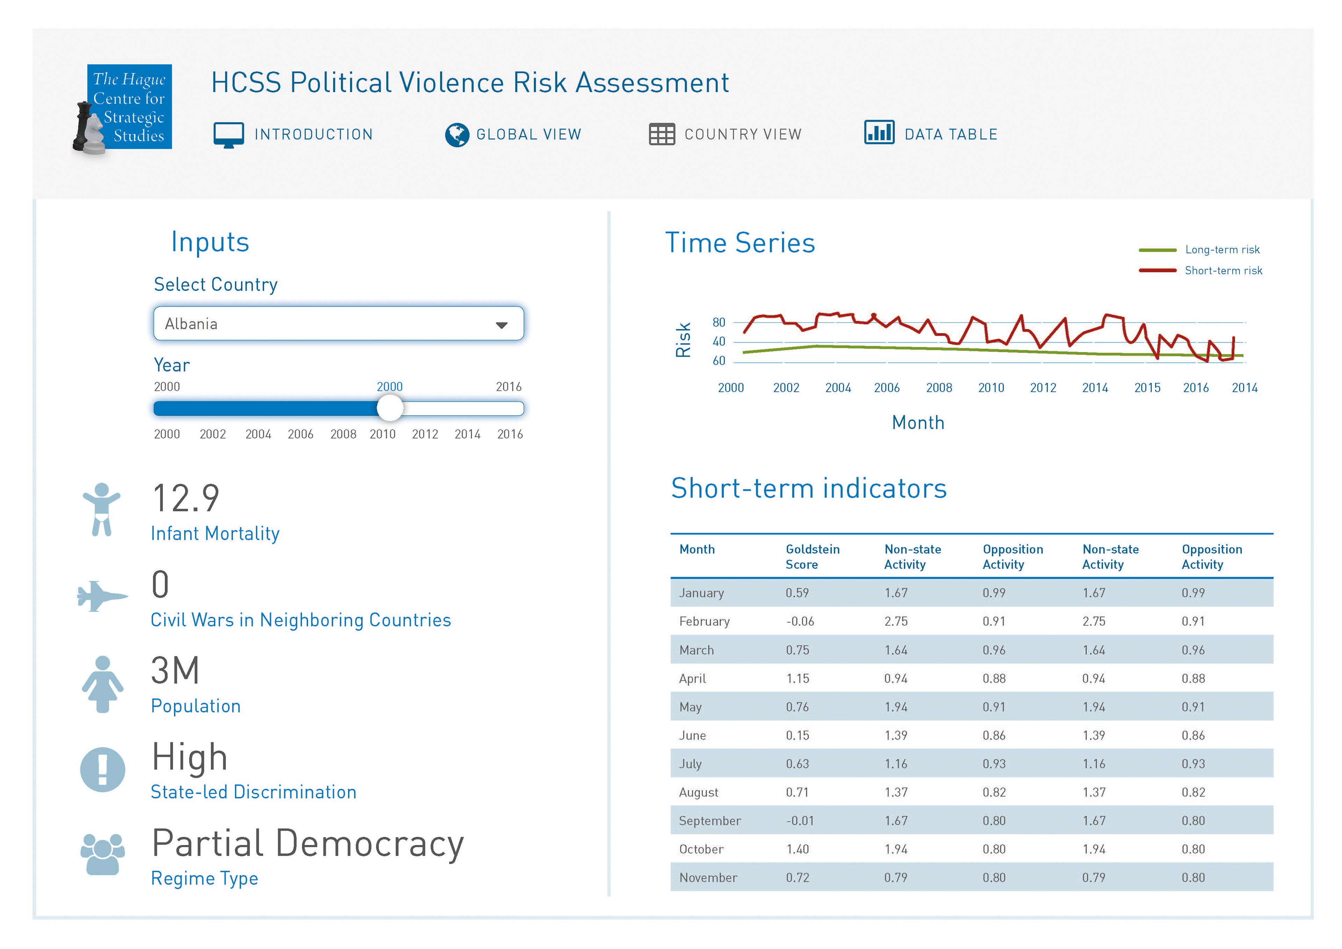The image size is (1342, 949).
Task: Click the monitor icon beside Introduction
Action: point(229,135)
